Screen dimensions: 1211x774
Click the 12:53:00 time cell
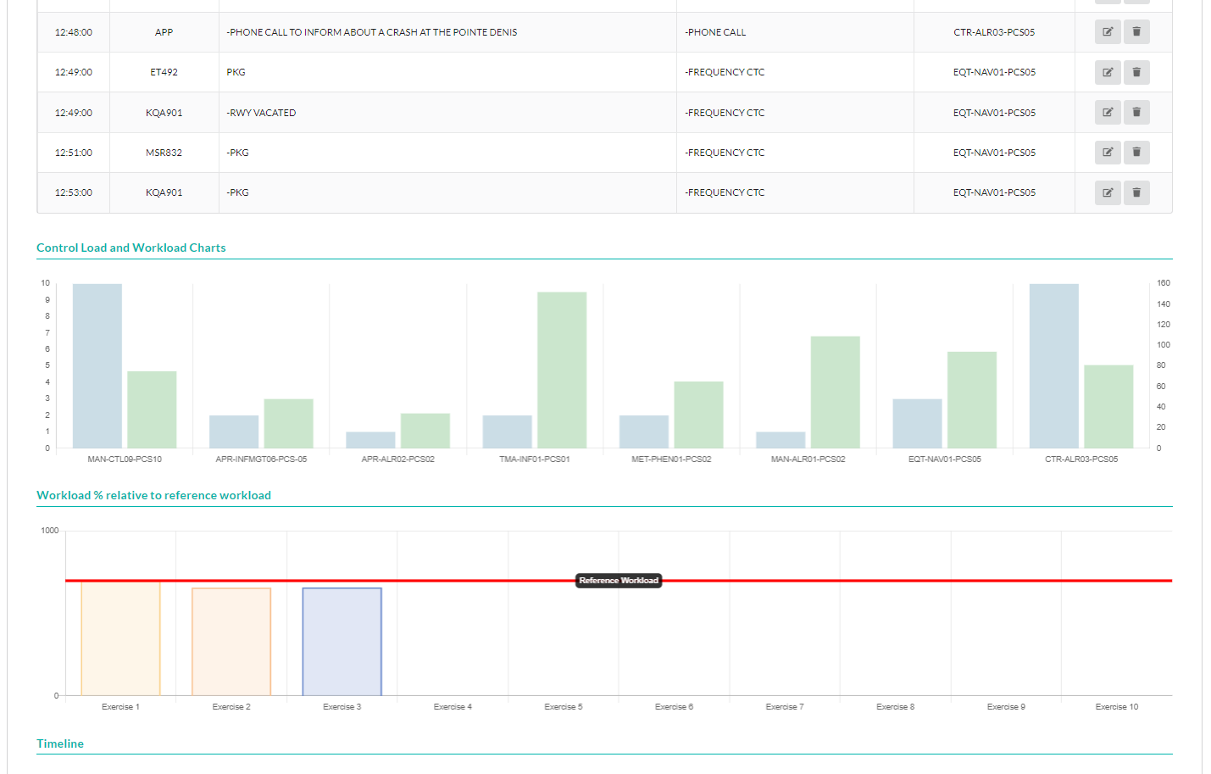pyautogui.click(x=74, y=192)
